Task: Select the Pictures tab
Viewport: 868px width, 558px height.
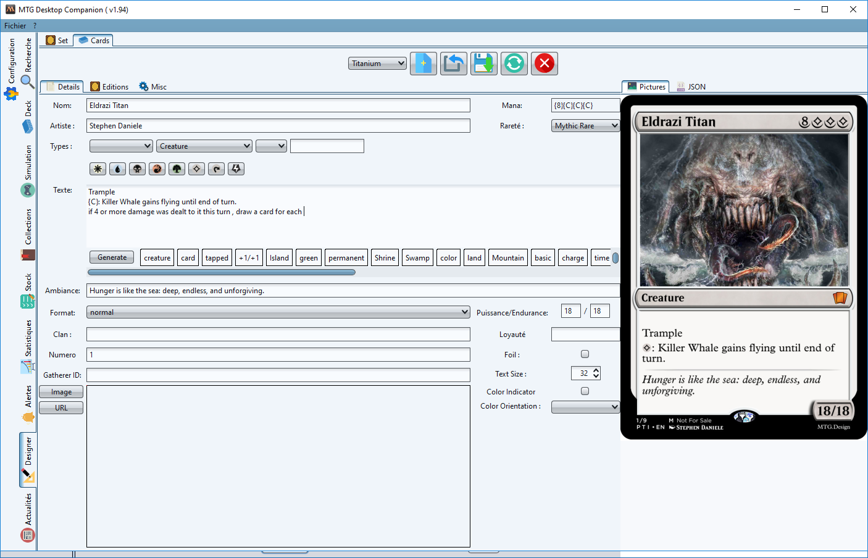Action: [646, 87]
